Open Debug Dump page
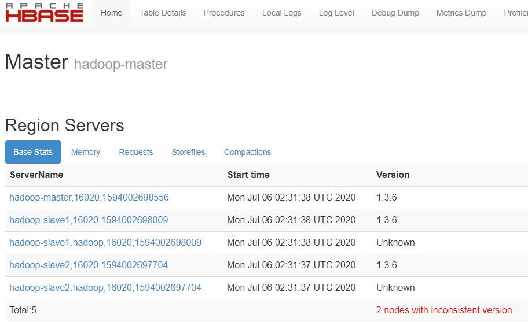The height and width of the screenshot is (322, 528). (395, 13)
